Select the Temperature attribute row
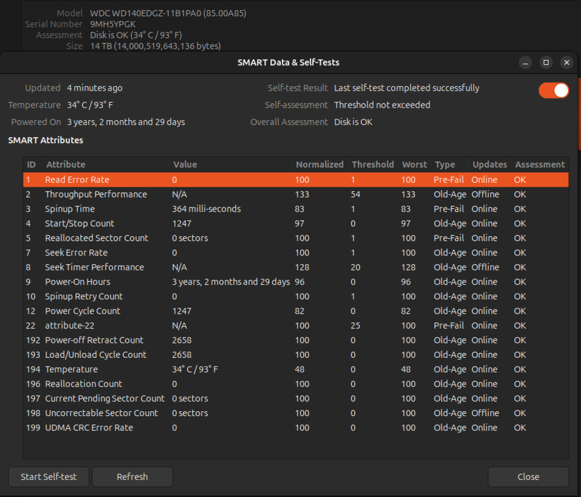The width and height of the screenshot is (581, 497). point(296,369)
